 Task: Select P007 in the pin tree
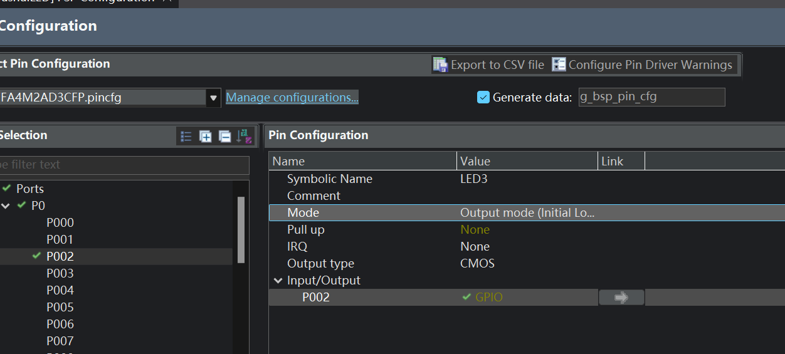(x=60, y=341)
